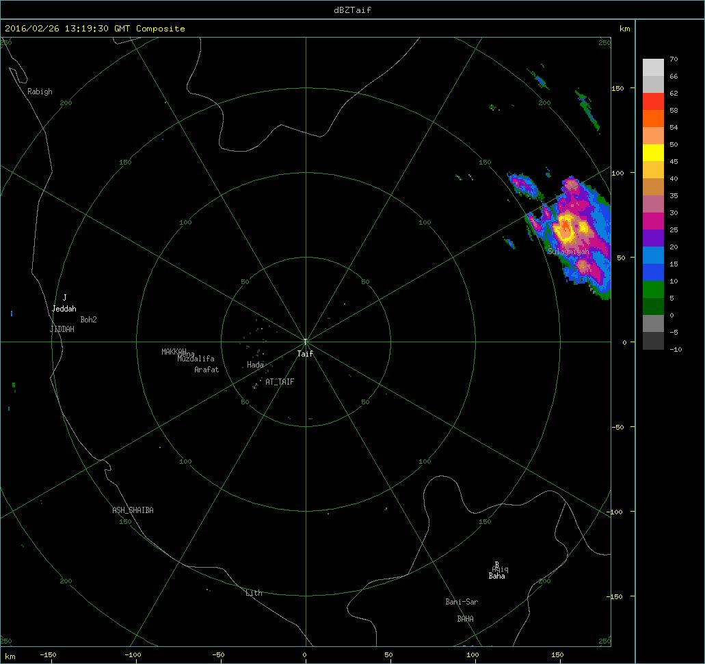Viewport: 705px width, 664px height.
Task: Pick the lightest gray 66-70 dBZ legend swatch
Action: pyautogui.click(x=653, y=68)
